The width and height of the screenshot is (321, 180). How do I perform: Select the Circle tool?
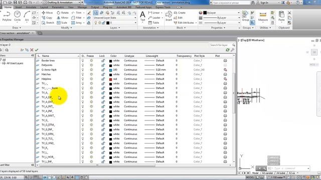pyautogui.click(x=17, y=16)
